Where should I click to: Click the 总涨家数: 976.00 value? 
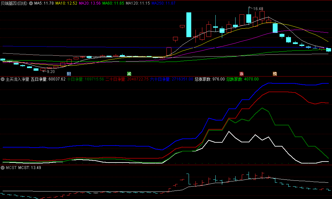coord(209,79)
